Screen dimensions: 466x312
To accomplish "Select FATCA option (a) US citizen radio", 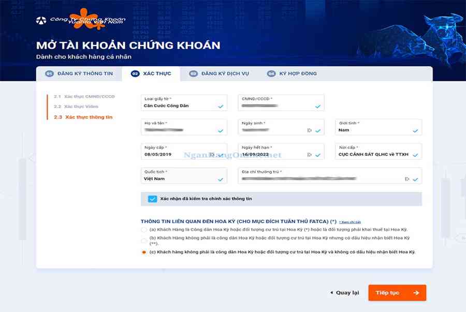I will click(144, 229).
